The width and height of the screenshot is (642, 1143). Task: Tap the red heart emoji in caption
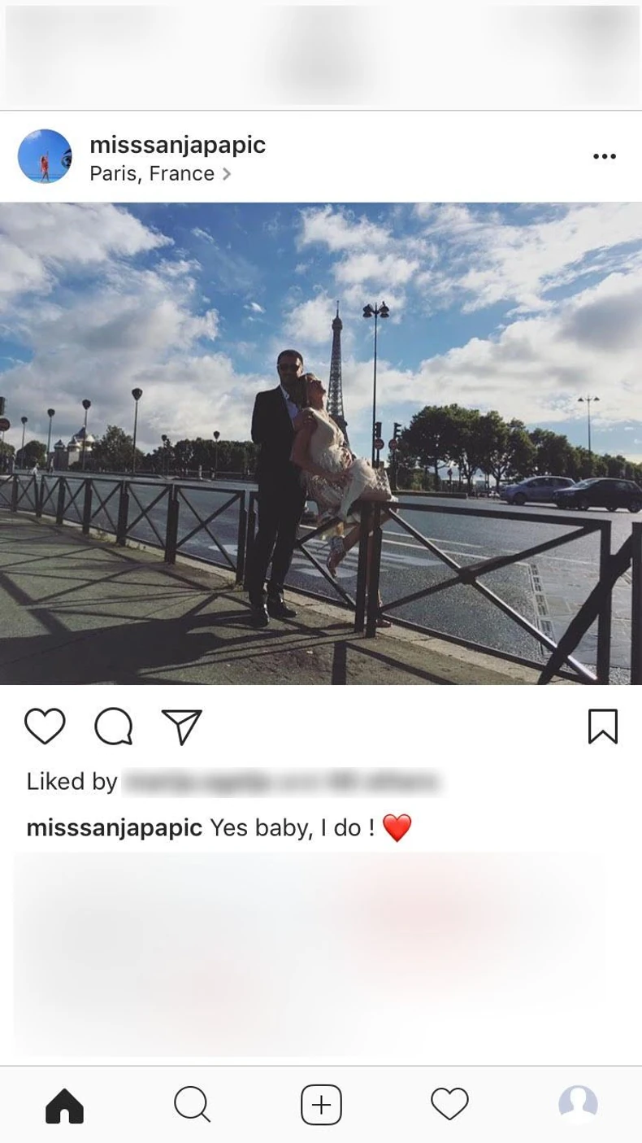pos(397,828)
